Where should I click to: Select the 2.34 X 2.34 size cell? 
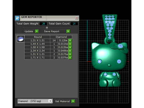coord(37,51)
